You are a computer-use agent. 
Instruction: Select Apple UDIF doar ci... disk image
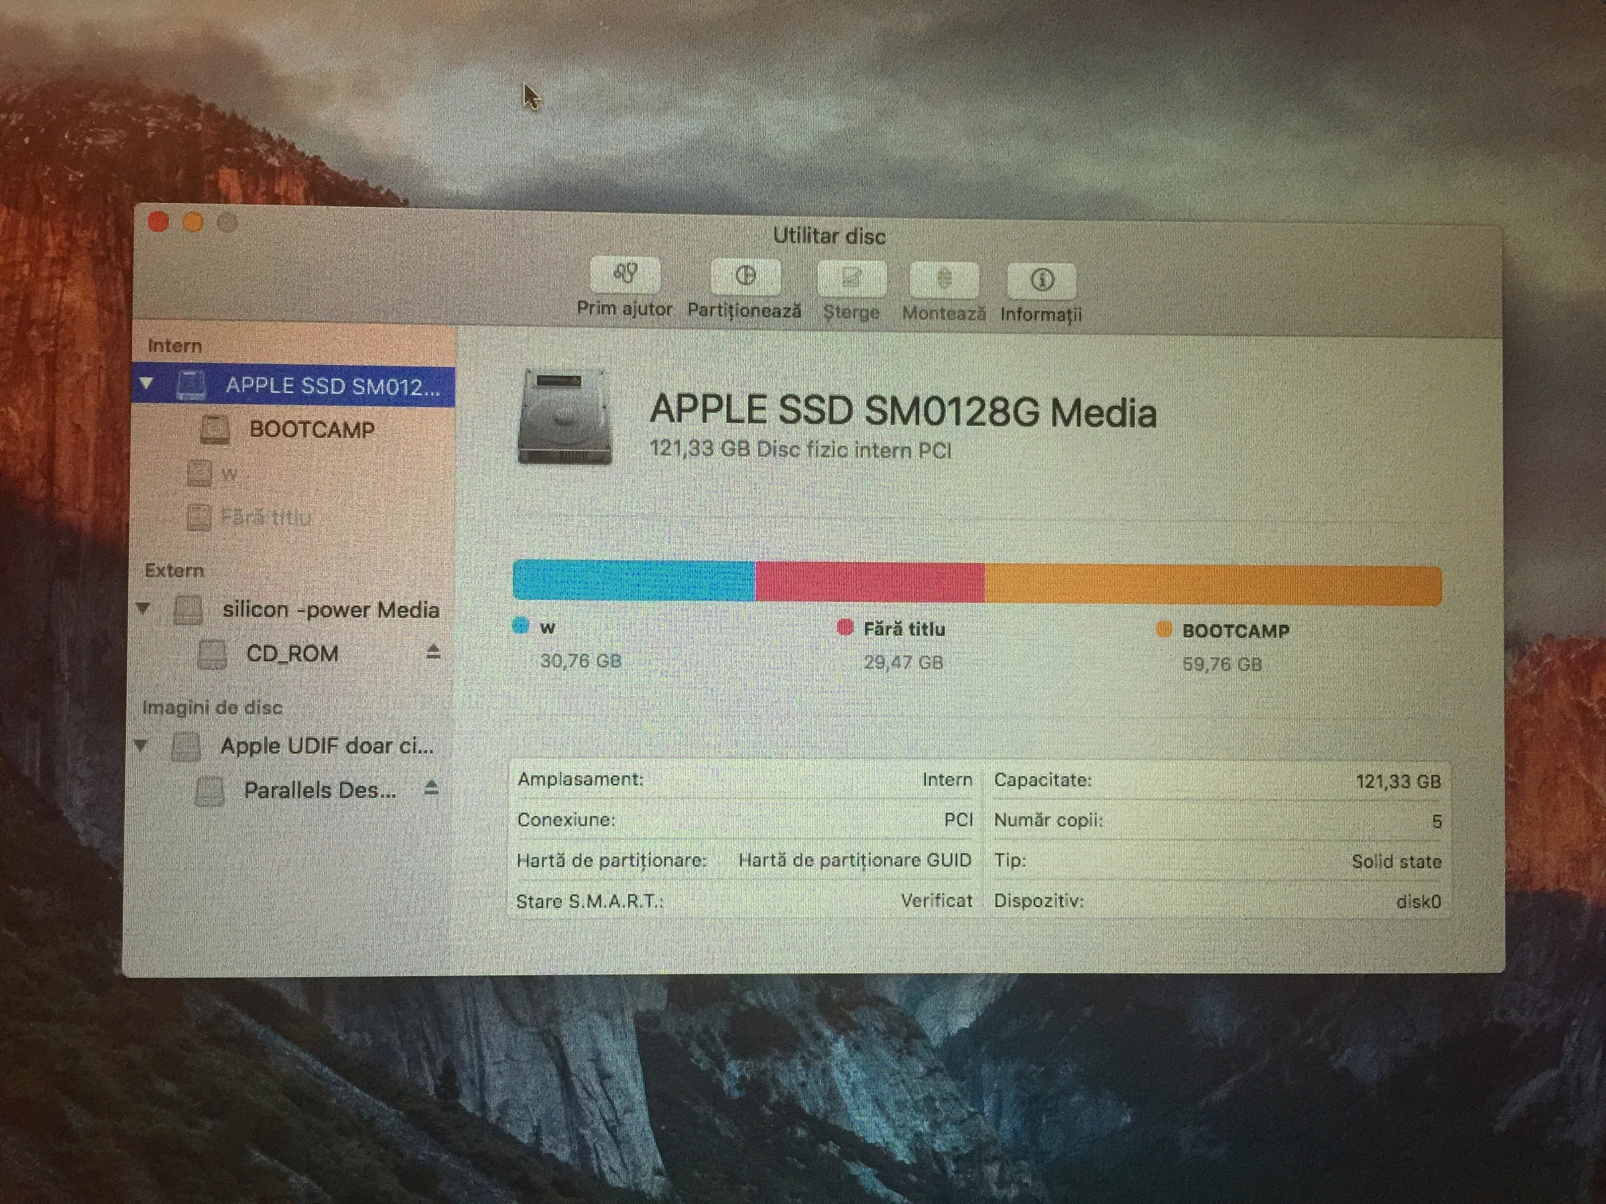tap(327, 746)
